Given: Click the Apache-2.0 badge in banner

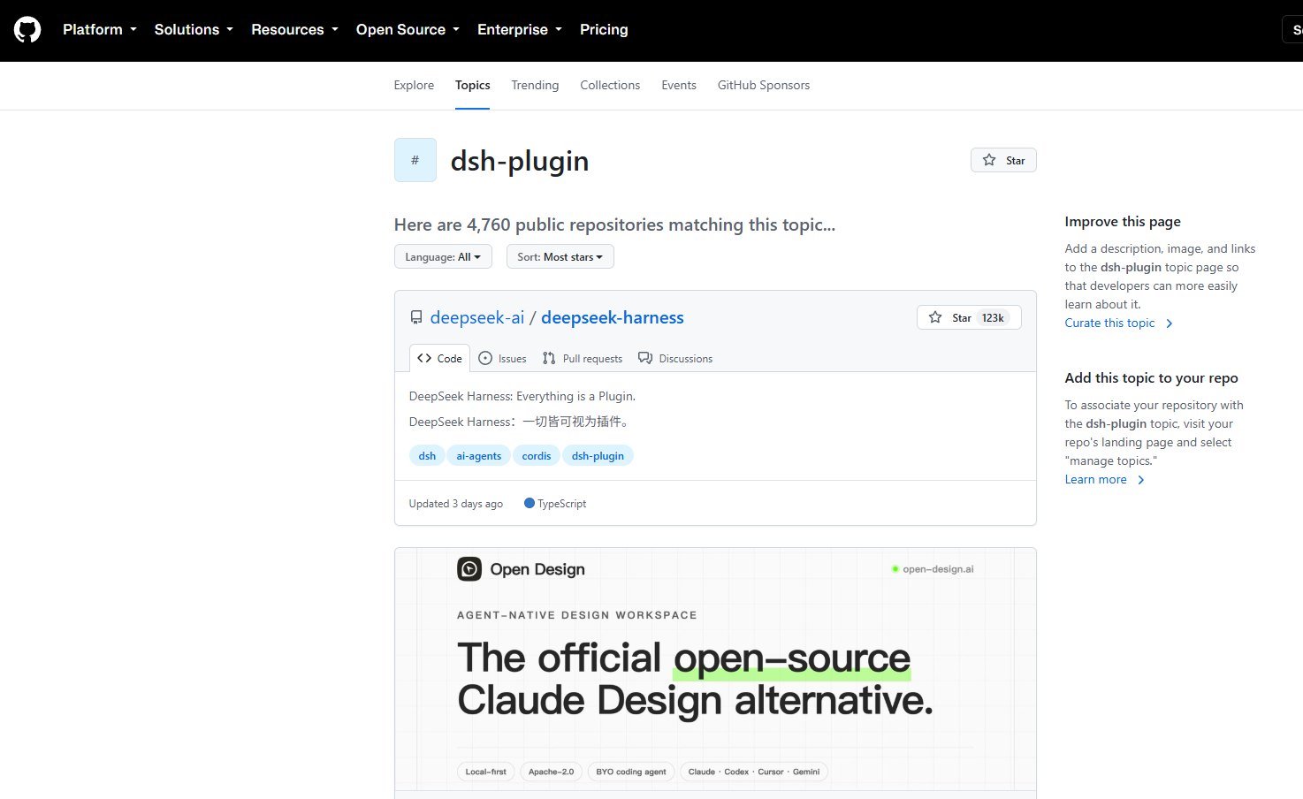Looking at the screenshot, I should coord(551,772).
